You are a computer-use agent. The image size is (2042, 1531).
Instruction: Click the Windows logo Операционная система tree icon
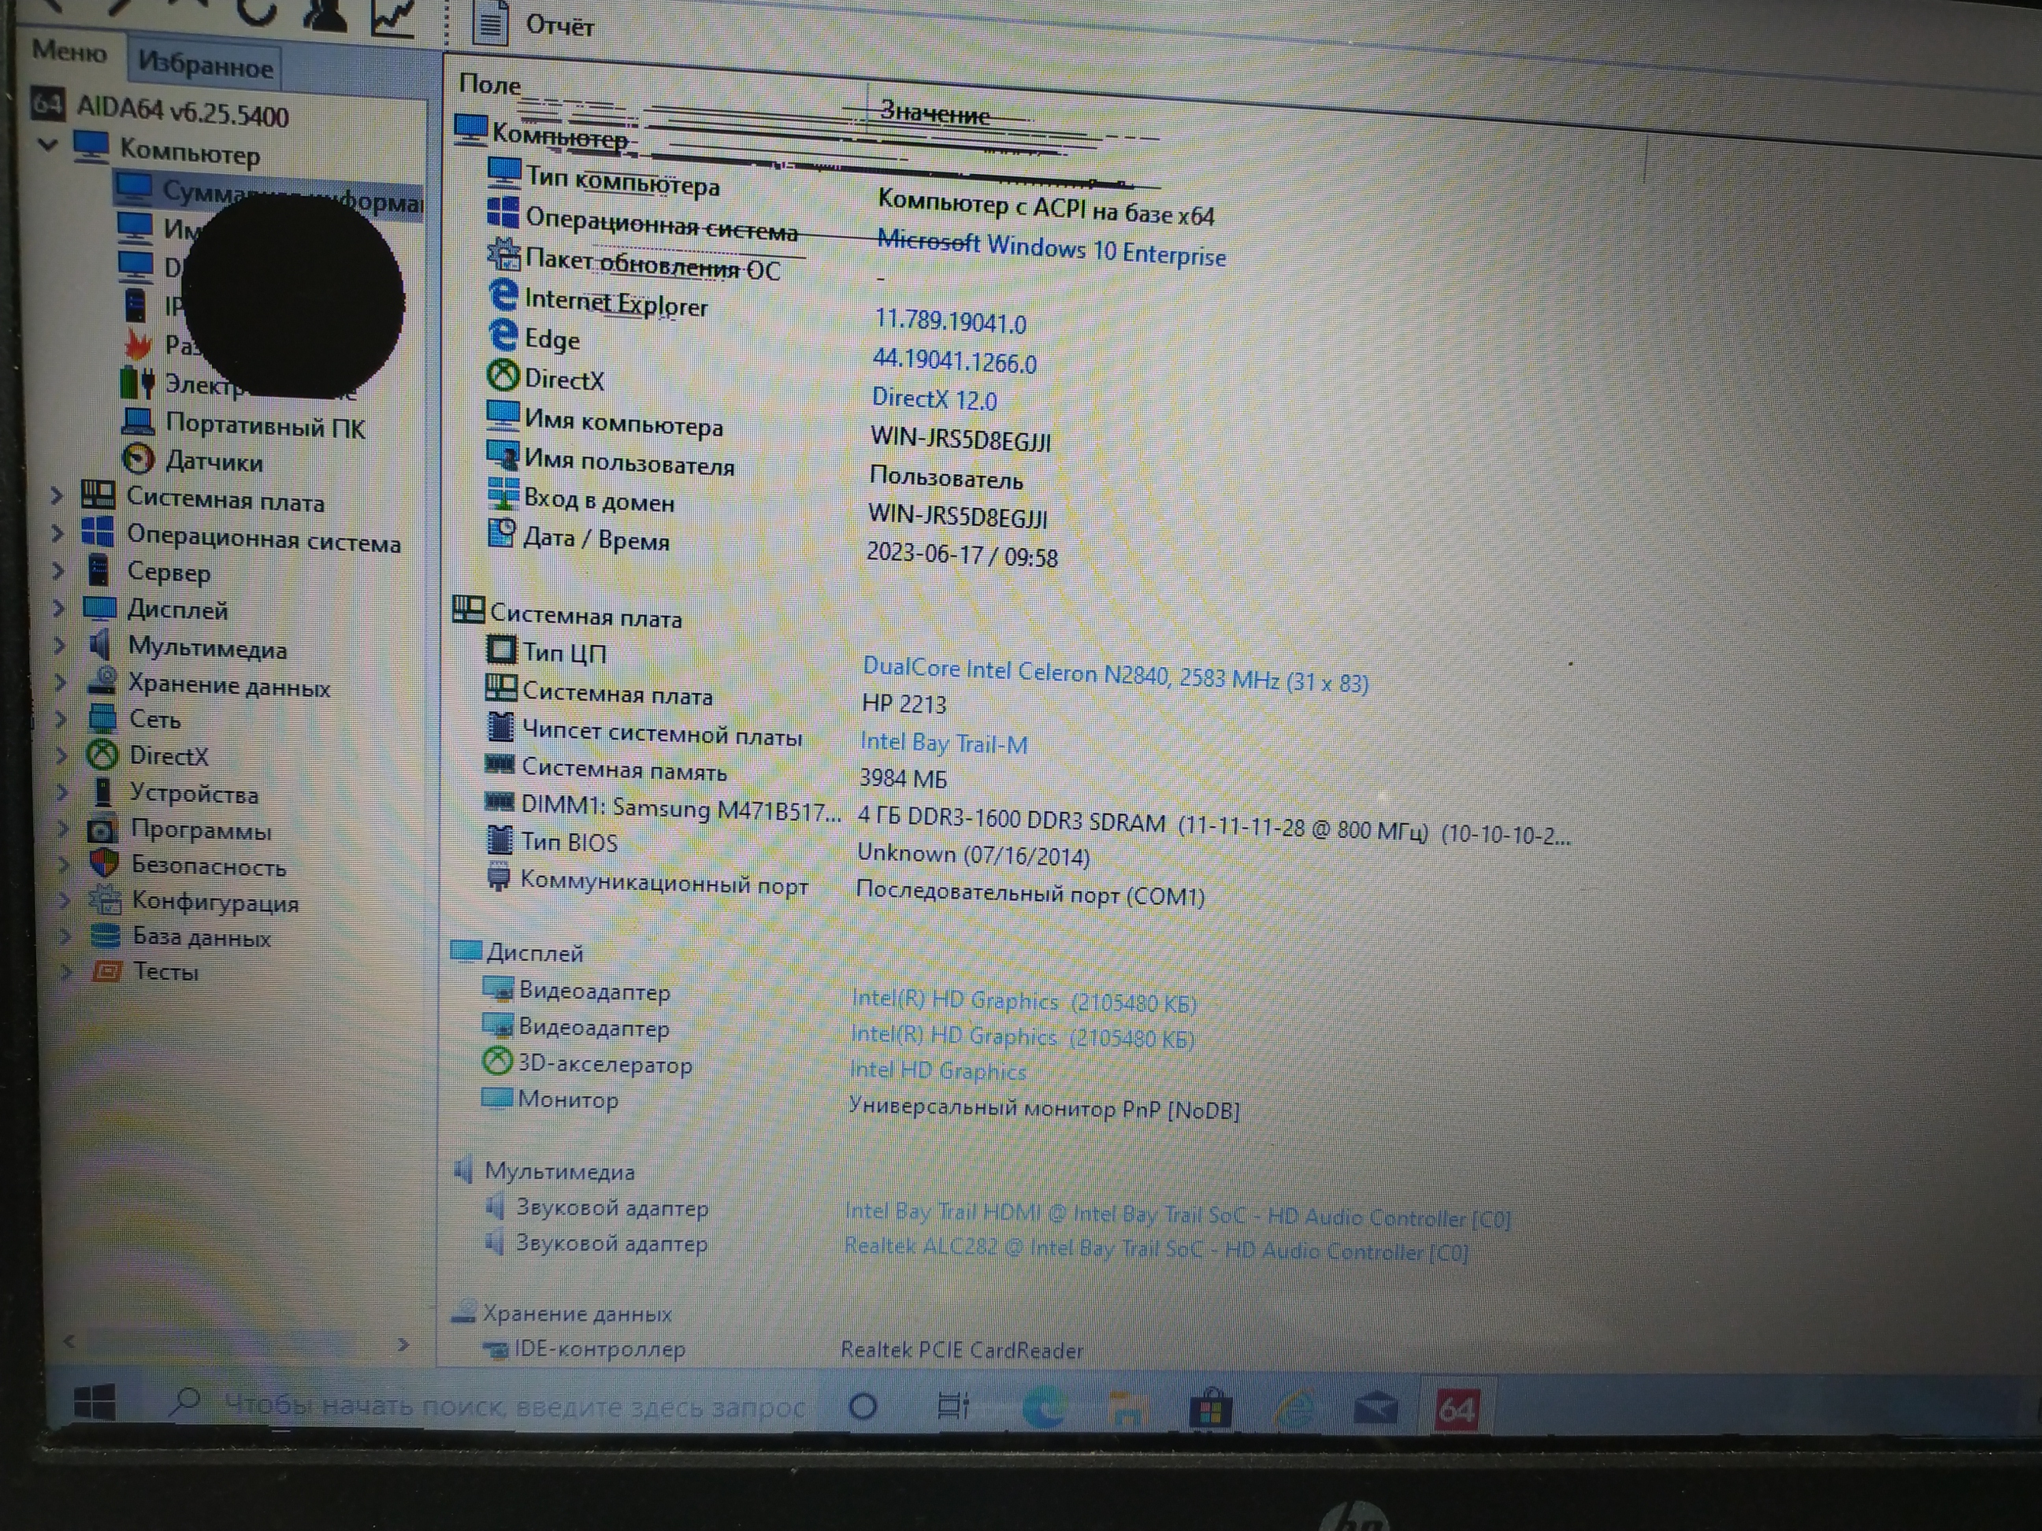point(98,532)
